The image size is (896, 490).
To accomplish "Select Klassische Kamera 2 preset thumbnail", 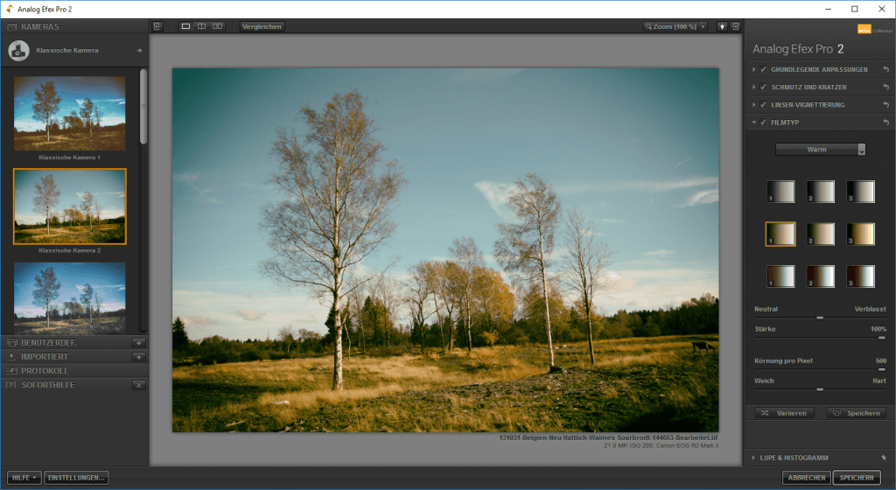I will (x=70, y=206).
